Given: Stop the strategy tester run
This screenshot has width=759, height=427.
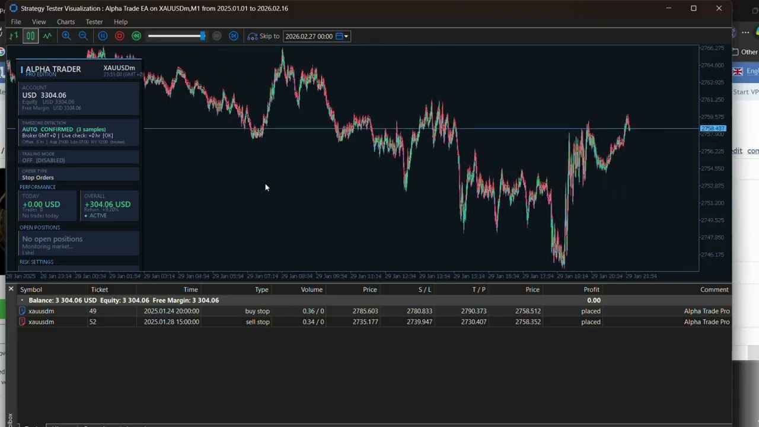Looking at the screenshot, I should 119,36.
